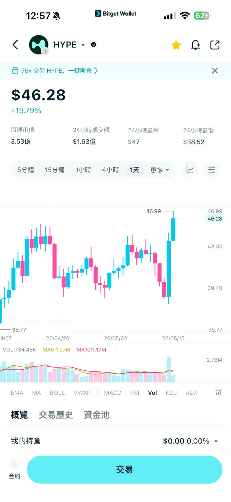Collapse the 我的持倉 section arrow
The width and height of the screenshot is (231, 502).
(x=216, y=441)
